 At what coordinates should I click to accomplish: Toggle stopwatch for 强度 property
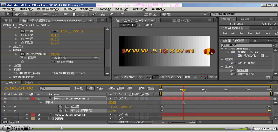pos(22,43)
